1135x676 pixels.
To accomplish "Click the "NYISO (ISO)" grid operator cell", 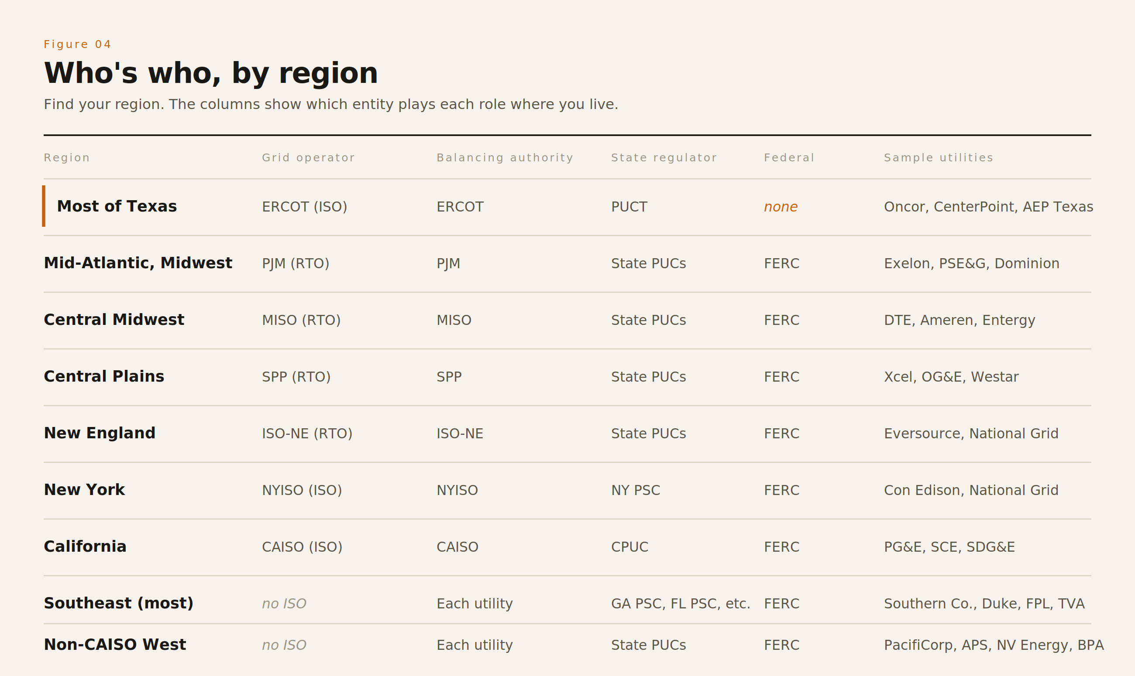I will [302, 490].
